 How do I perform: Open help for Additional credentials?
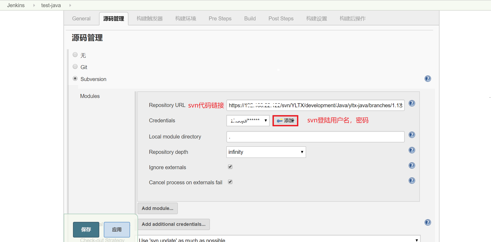[x=428, y=222]
